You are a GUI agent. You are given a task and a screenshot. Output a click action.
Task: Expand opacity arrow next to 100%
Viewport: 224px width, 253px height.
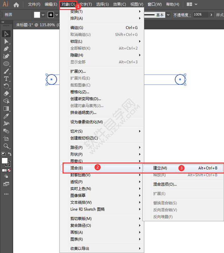[x=211, y=15]
